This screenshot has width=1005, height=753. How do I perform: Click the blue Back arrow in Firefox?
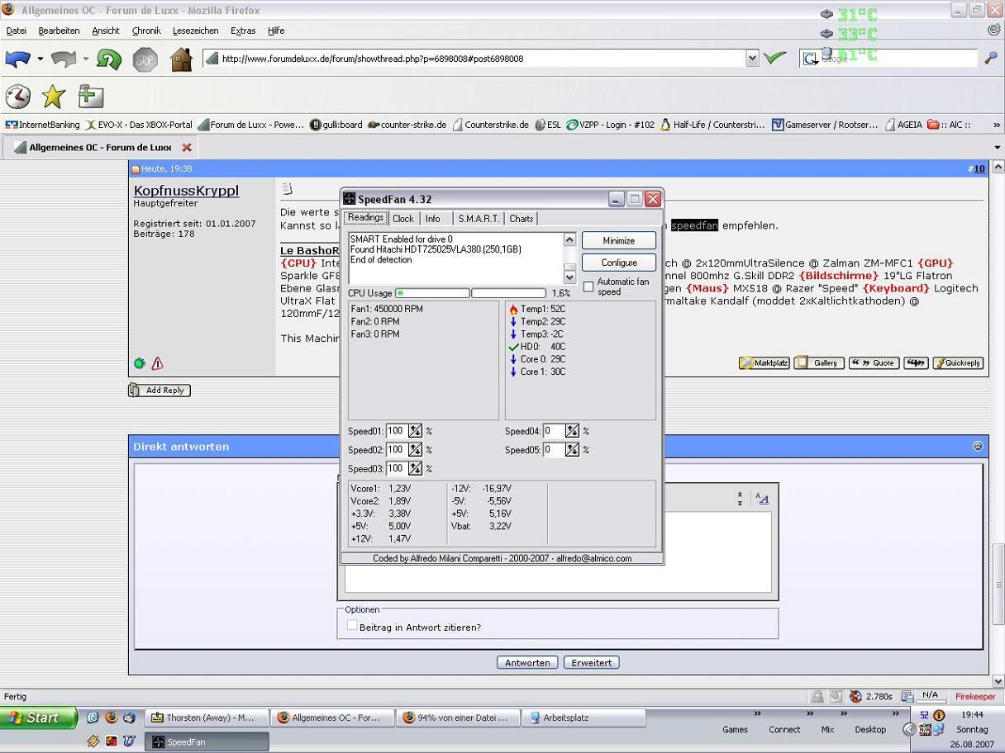(17, 59)
